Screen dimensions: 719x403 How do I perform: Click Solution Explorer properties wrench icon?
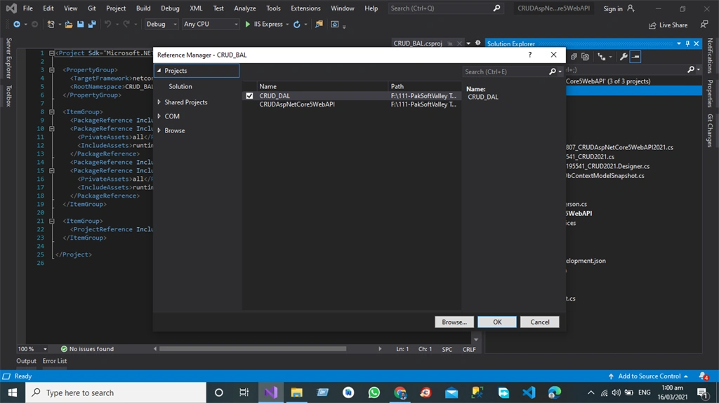(x=624, y=57)
